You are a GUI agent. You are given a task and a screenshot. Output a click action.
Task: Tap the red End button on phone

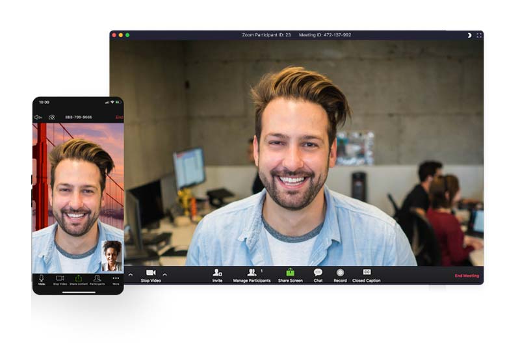[x=119, y=117]
